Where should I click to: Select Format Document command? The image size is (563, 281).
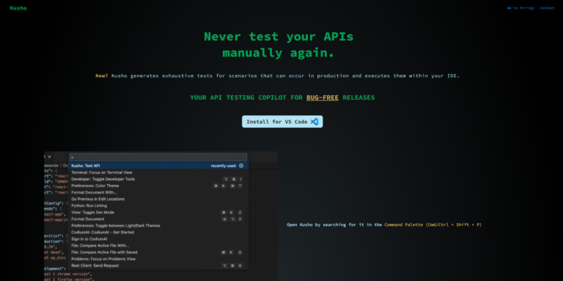[x=158, y=219]
